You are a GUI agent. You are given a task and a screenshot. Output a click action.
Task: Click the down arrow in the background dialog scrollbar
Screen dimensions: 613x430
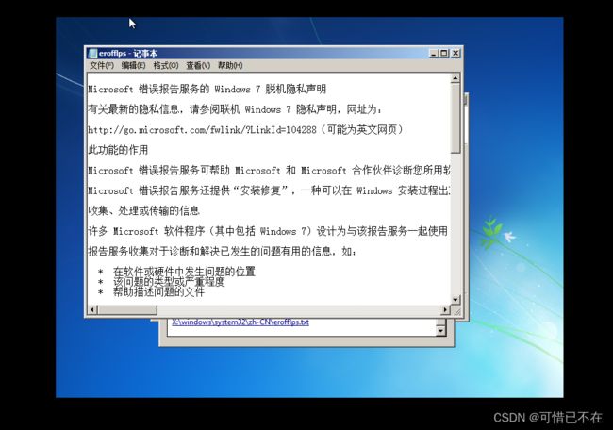[x=441, y=331]
